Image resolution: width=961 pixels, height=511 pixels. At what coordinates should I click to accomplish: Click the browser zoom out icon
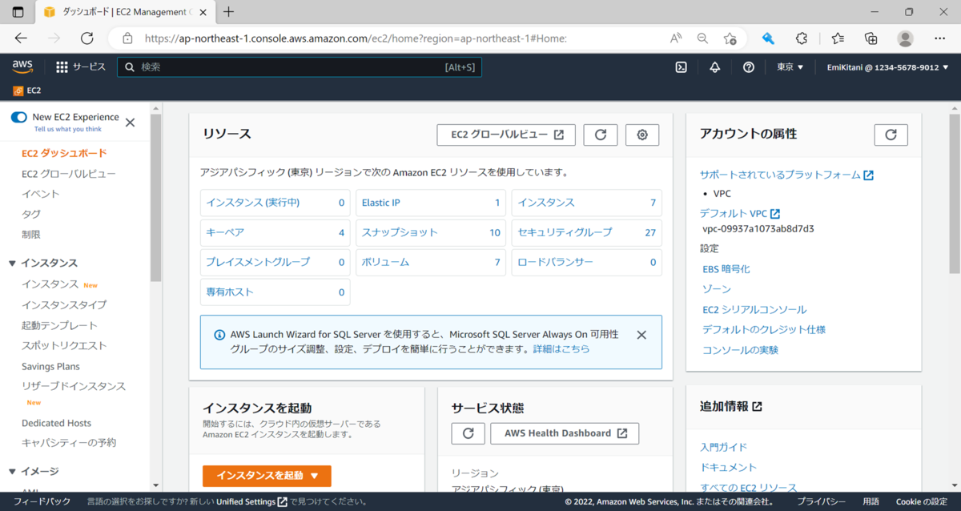(x=702, y=38)
